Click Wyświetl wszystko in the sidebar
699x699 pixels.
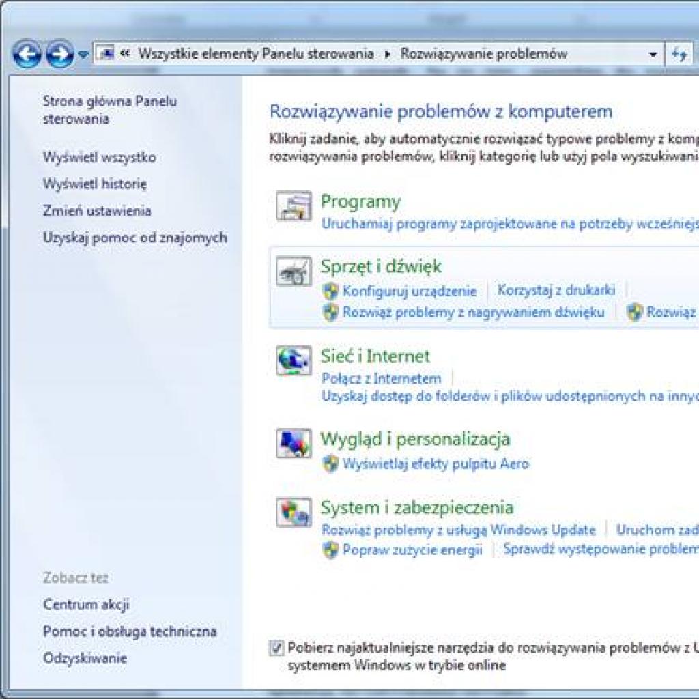(x=100, y=158)
